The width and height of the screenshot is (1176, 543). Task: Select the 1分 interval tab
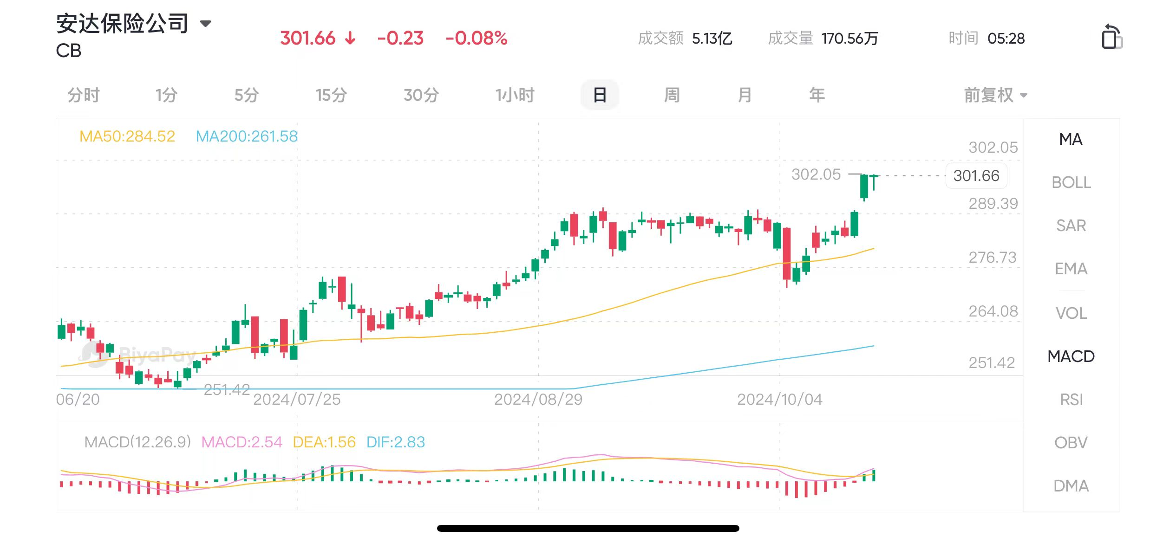167,95
